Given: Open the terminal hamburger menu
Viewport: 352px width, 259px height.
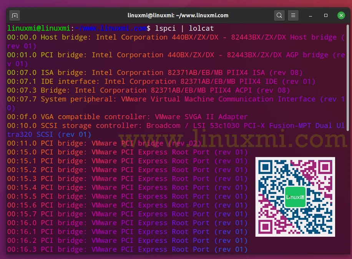Looking at the screenshot, I should point(293,15).
